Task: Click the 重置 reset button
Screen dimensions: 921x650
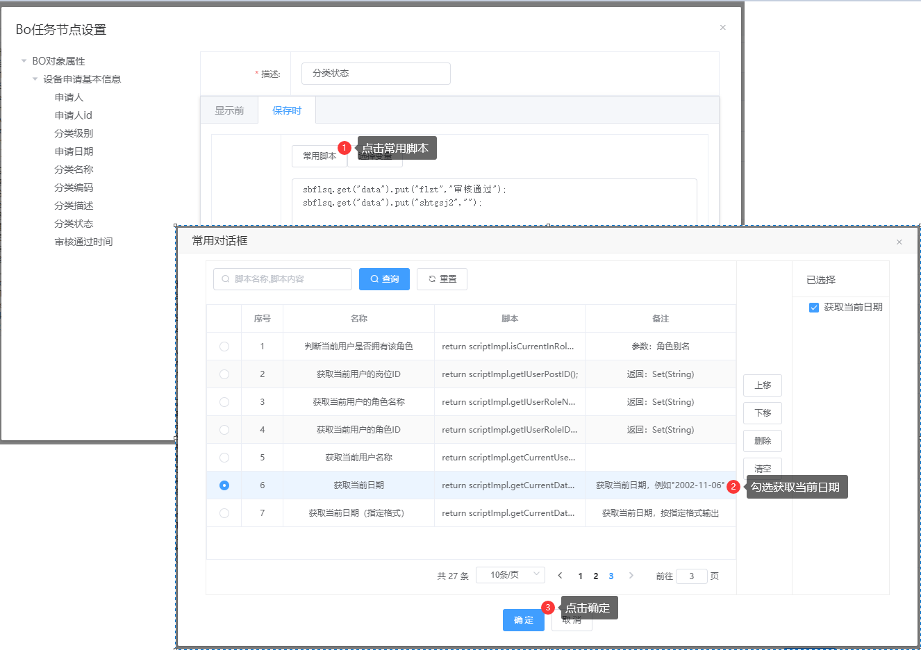Action: coord(442,279)
